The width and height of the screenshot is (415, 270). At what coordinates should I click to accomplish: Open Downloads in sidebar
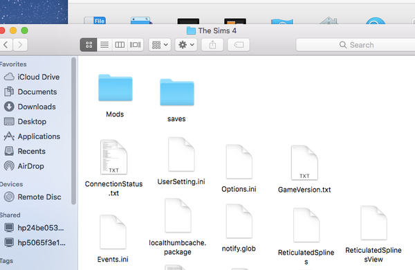click(x=30, y=107)
